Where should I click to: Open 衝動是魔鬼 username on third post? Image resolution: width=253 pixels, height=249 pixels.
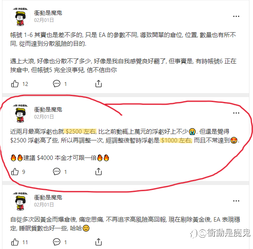tap(48, 197)
